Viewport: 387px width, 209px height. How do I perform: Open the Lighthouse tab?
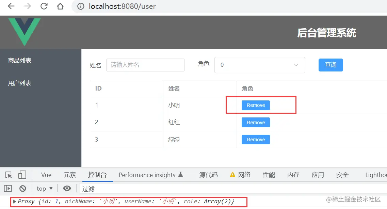click(376, 175)
